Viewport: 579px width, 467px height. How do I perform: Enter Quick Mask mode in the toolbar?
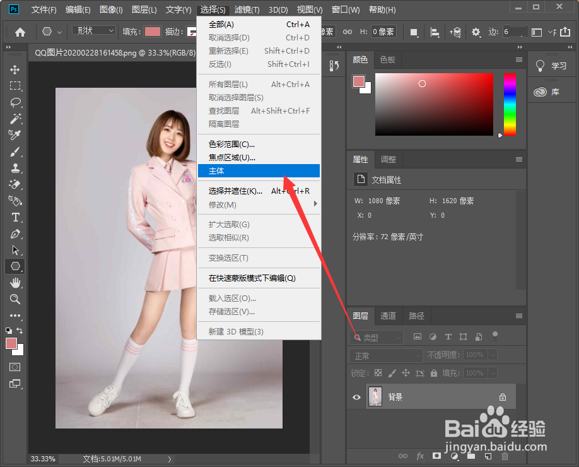click(15, 367)
